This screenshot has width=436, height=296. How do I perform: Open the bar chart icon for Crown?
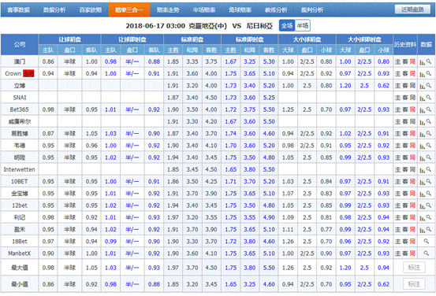point(422,74)
